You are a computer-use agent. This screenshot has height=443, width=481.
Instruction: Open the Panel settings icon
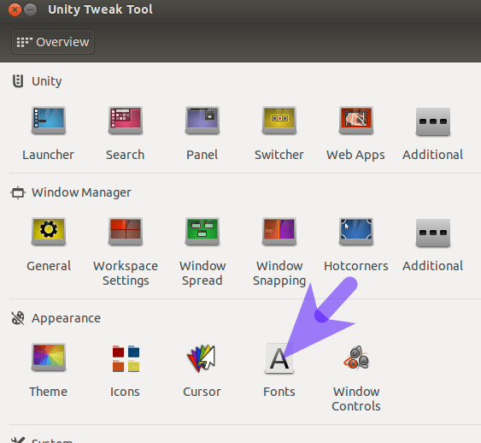tap(202, 120)
